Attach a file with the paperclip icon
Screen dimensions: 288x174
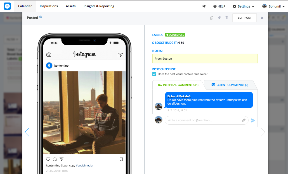point(244,120)
